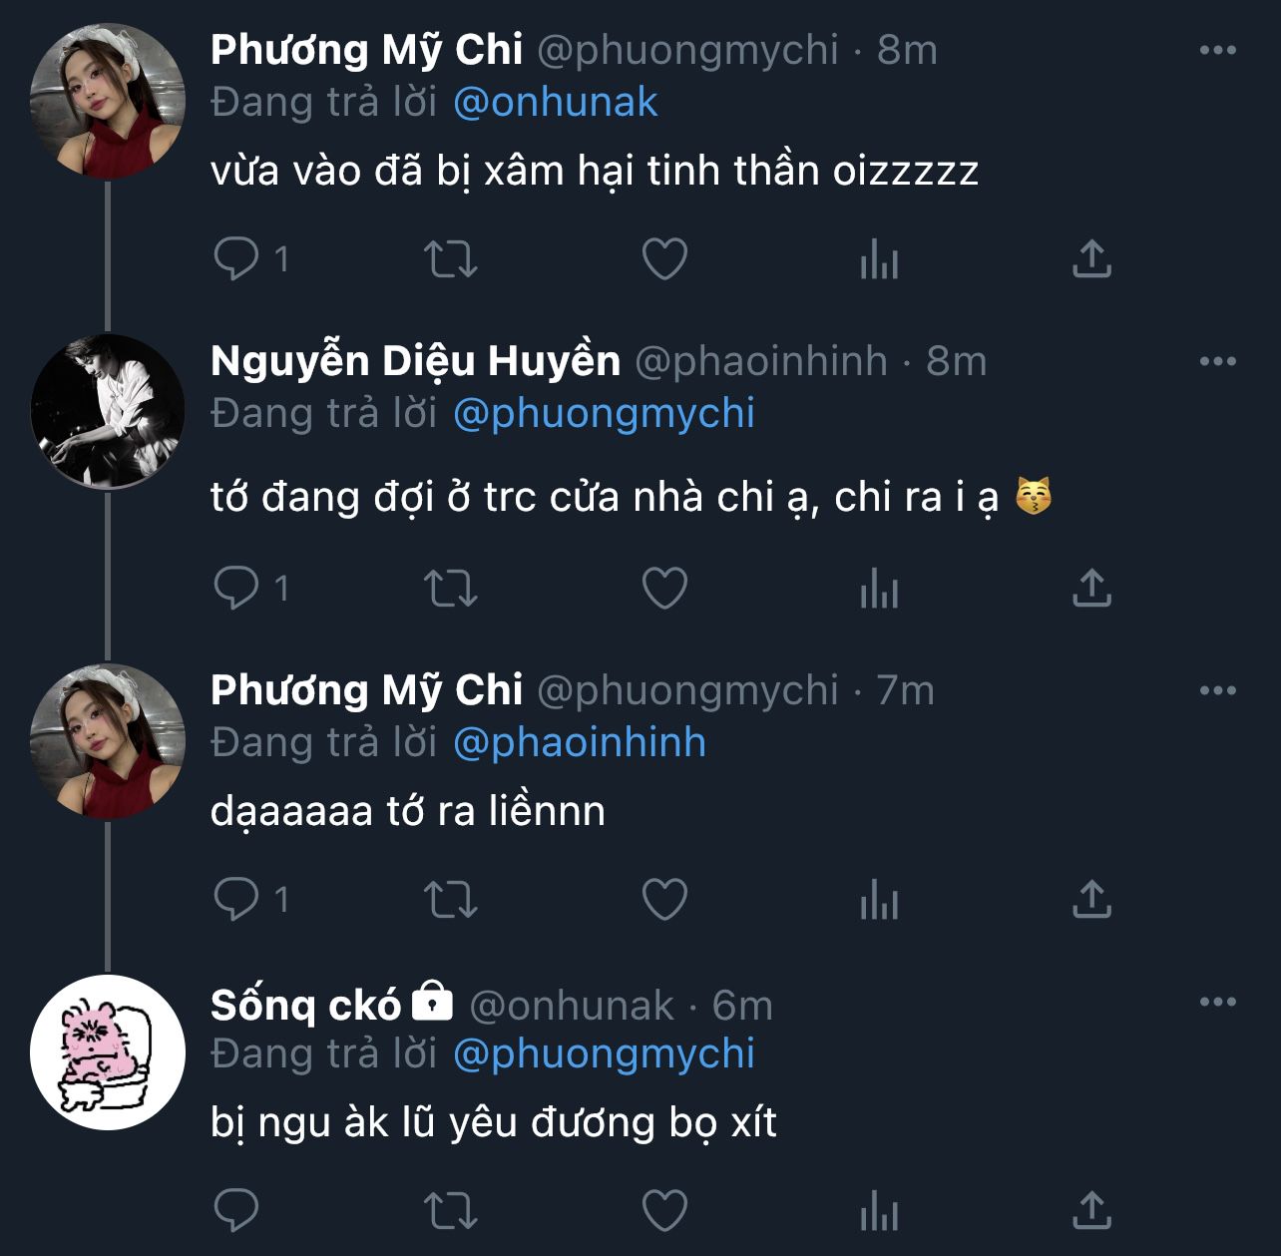
Task: Like Nguyễn Diệu Huyền's tweet
Action: point(664,588)
